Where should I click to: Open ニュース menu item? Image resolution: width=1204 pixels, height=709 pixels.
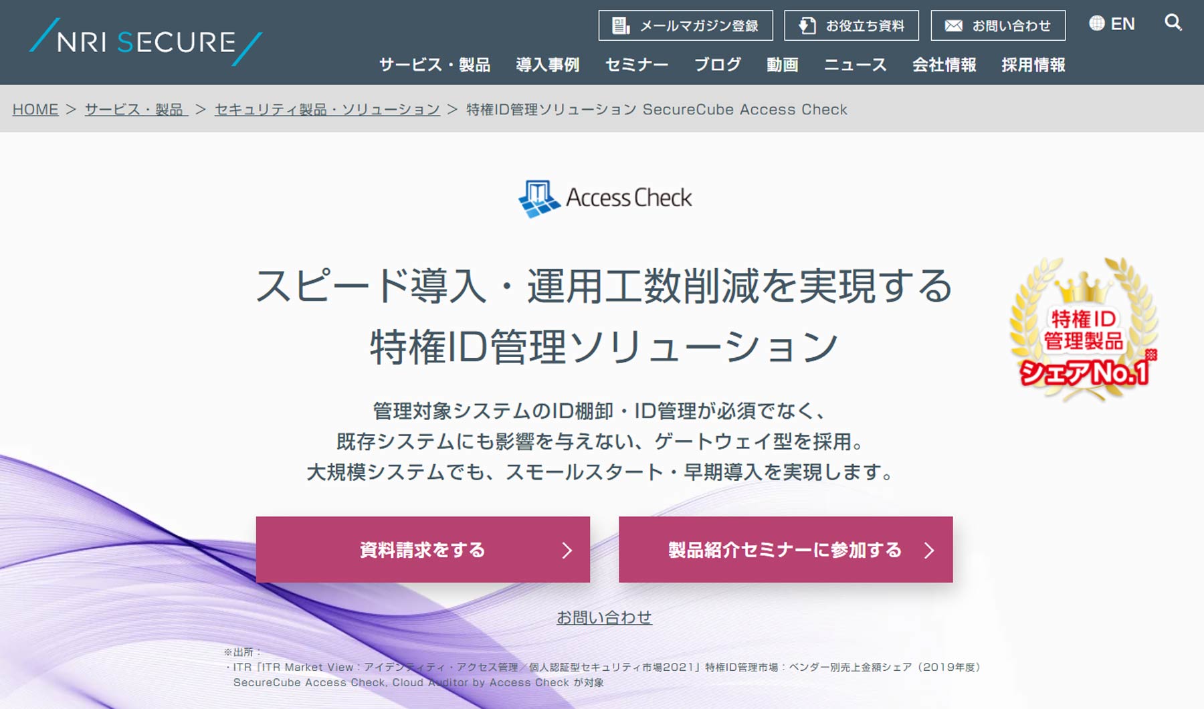click(x=856, y=65)
